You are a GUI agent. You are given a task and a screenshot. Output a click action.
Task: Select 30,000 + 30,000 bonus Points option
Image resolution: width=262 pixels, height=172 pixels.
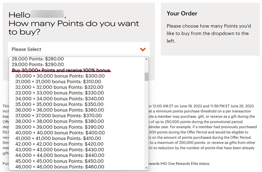click(x=60, y=76)
